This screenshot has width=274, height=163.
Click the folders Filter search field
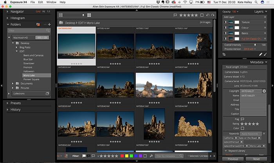pos(29,31)
